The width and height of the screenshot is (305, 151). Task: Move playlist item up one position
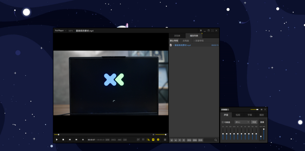[x=176, y=140]
